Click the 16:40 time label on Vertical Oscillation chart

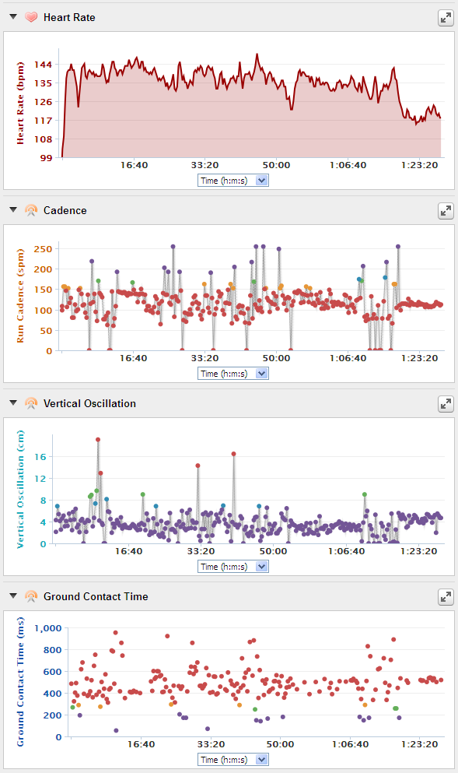click(128, 551)
